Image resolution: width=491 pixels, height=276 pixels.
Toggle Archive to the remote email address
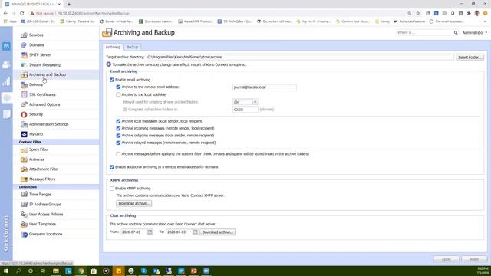coord(118,87)
